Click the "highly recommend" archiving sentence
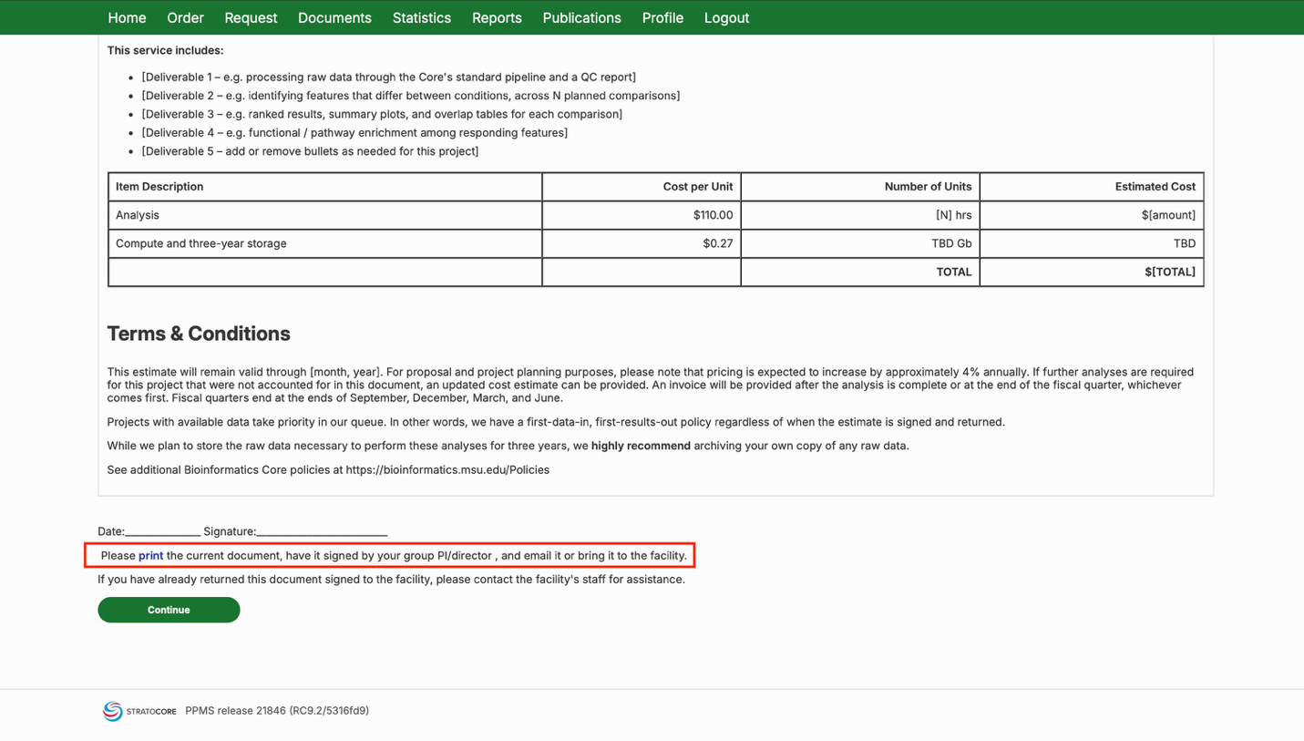The height and width of the screenshot is (741, 1304). coord(508,446)
